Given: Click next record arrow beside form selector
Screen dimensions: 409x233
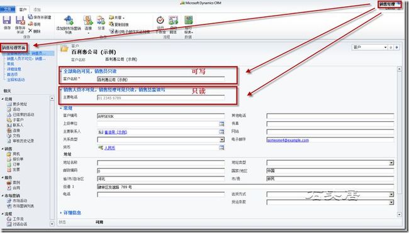Looking at the screenshot, I should click(396, 47).
